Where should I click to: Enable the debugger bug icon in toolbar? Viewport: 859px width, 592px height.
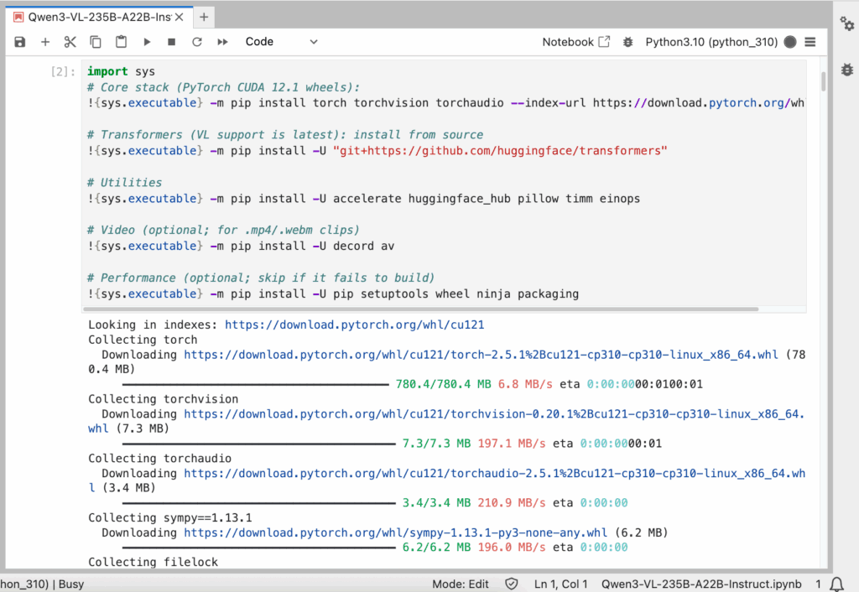627,42
